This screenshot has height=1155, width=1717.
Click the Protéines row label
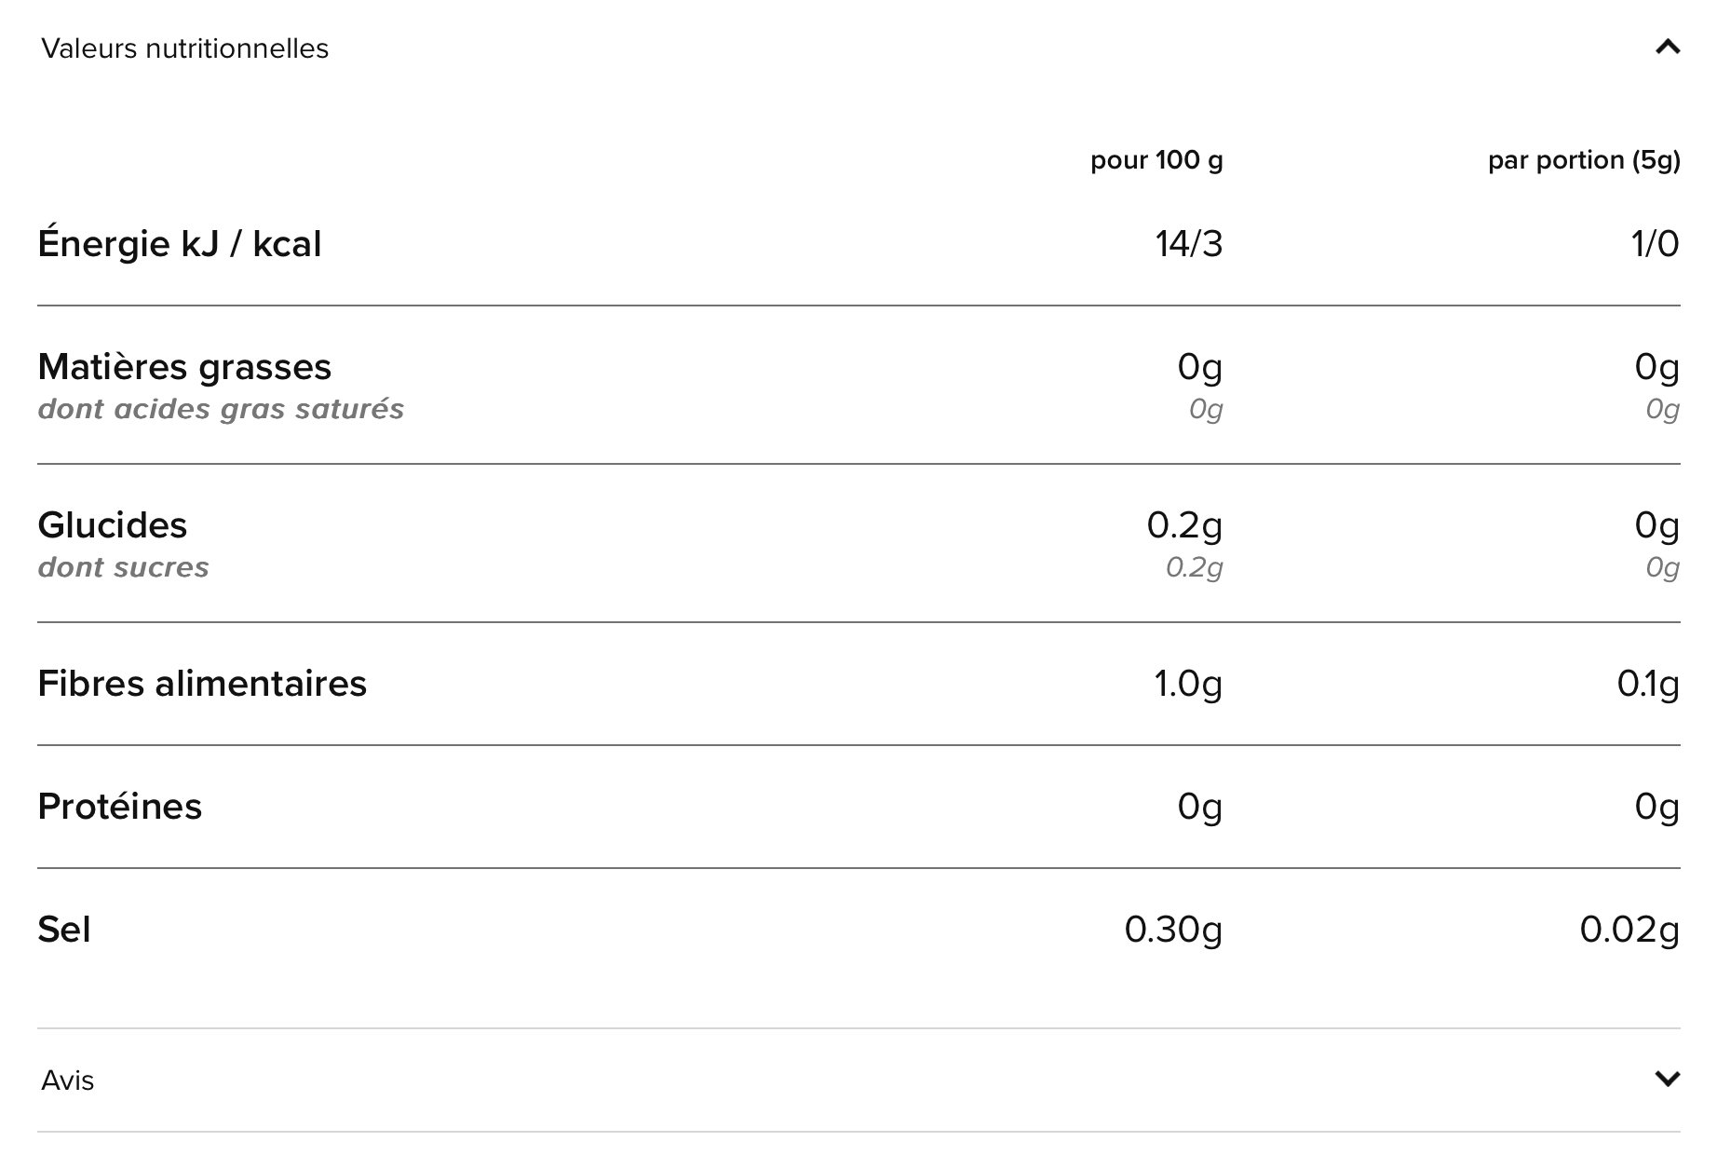pos(119,807)
